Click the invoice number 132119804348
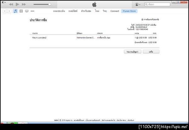The image size is (189, 130). tap(142, 29)
